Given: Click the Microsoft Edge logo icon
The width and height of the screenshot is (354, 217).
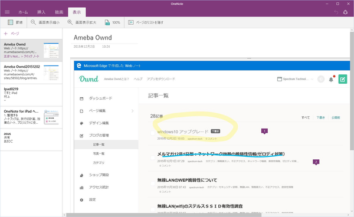Looking at the screenshot, I should click(x=79, y=65).
